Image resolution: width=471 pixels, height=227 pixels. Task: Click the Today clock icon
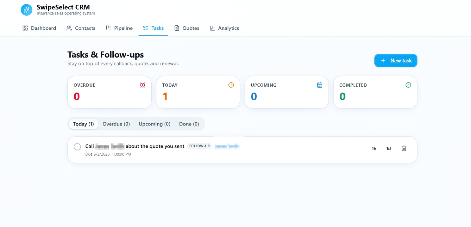tap(231, 85)
